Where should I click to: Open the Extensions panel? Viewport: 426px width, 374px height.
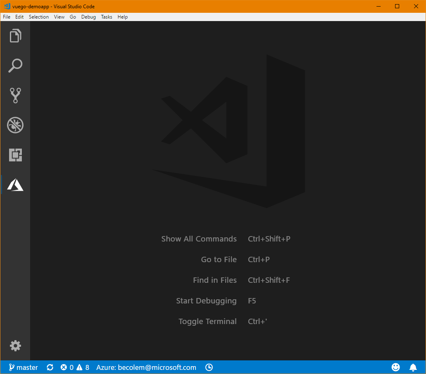[x=15, y=154]
